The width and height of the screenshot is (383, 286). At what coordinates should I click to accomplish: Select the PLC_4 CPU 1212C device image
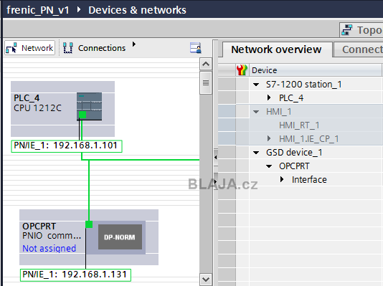(x=89, y=106)
